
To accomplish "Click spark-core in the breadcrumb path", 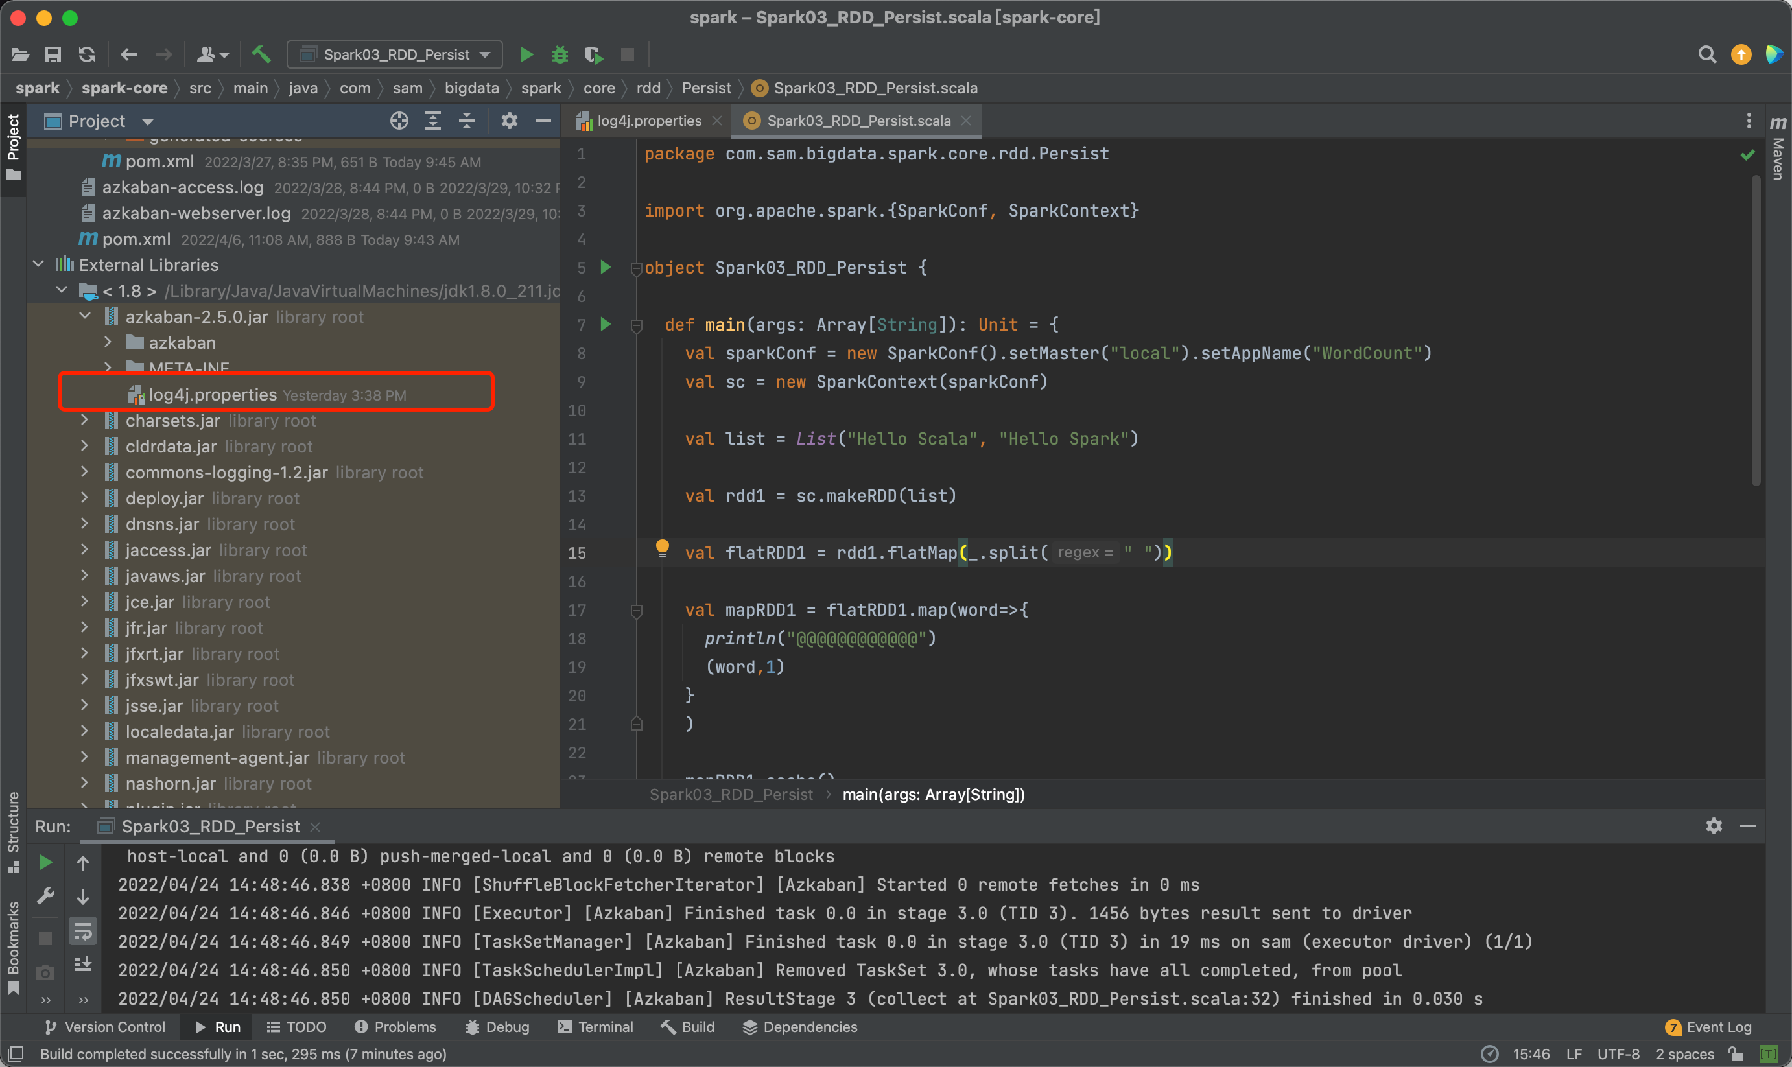I will tap(124, 88).
